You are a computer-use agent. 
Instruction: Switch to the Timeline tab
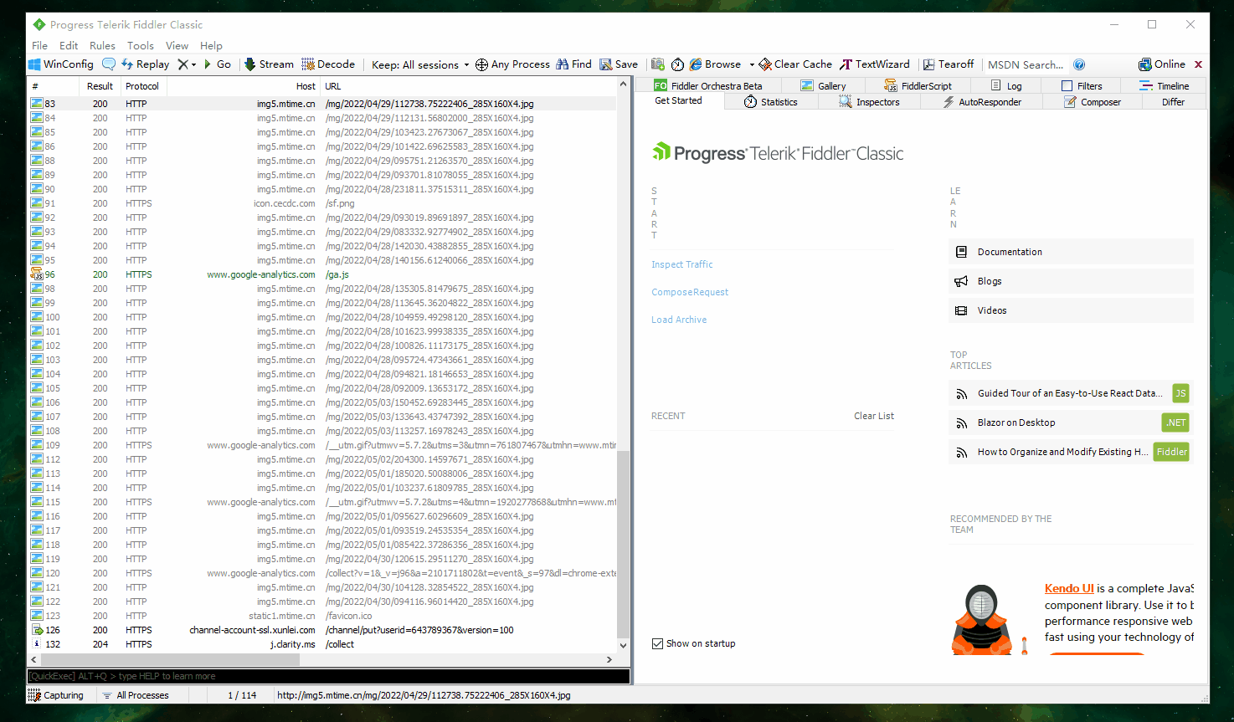(1165, 85)
